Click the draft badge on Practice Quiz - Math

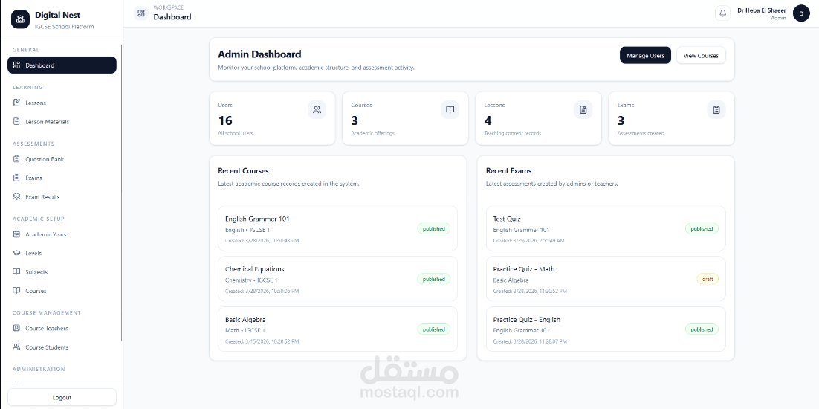coord(708,280)
